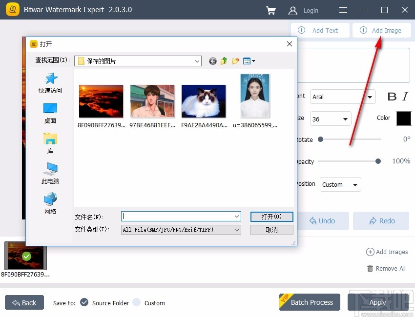
Task: Open the font dropdown showing Arial
Action: [x=342, y=97]
